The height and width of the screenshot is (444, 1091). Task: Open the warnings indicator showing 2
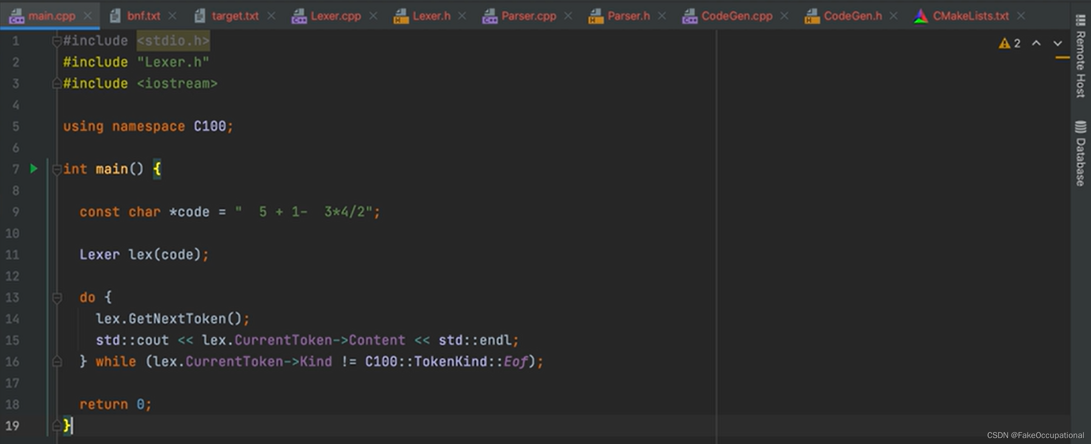click(1009, 43)
